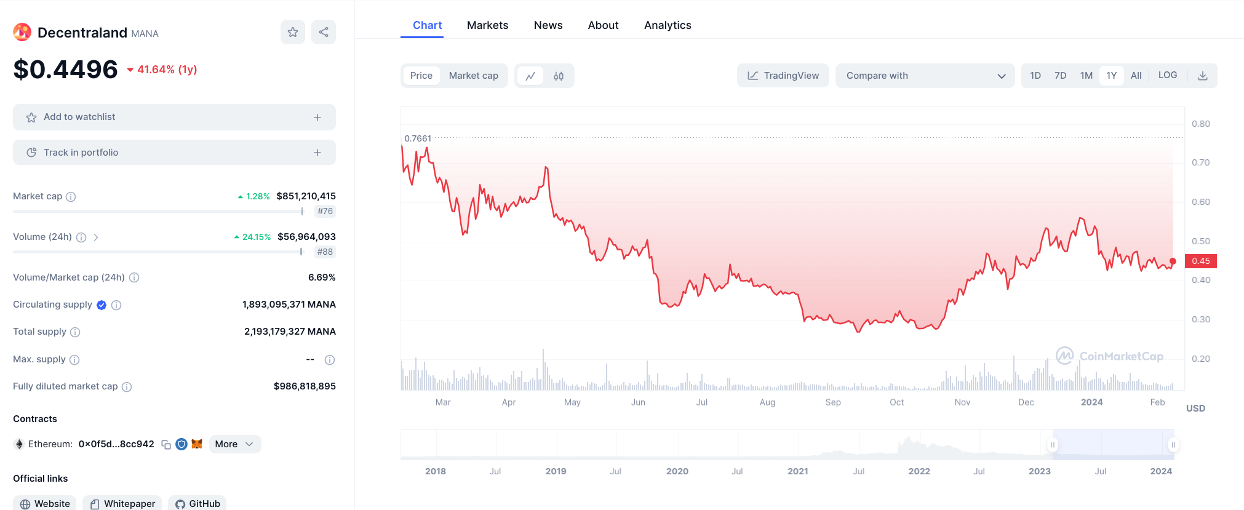Click Add to watchlist button
Screen dimensions: 1244x510
[x=174, y=117]
